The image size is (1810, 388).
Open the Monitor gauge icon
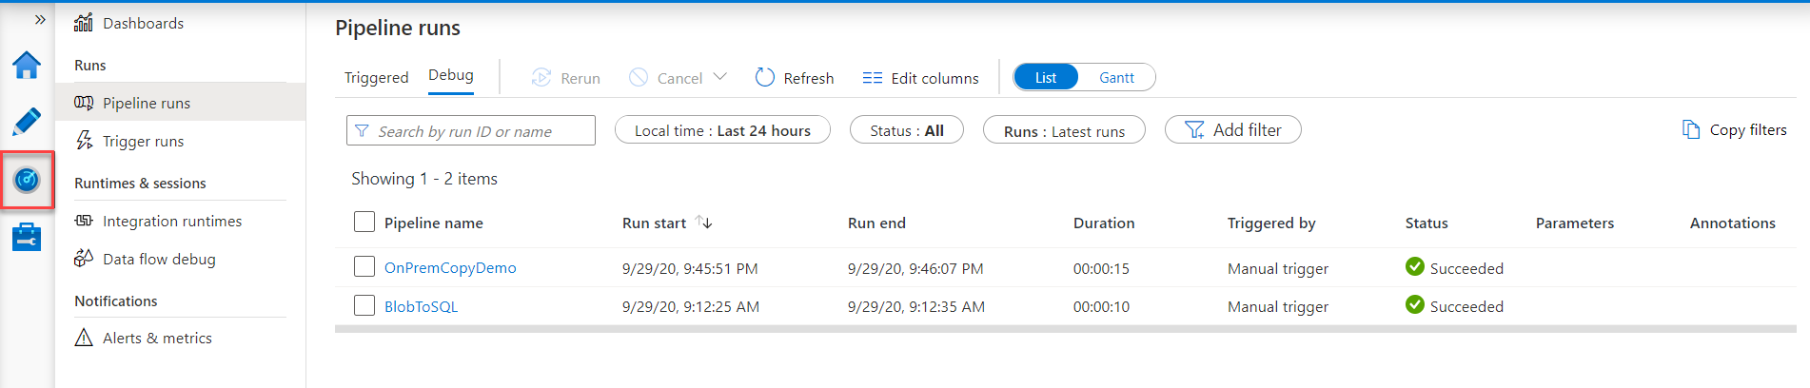coord(27,179)
